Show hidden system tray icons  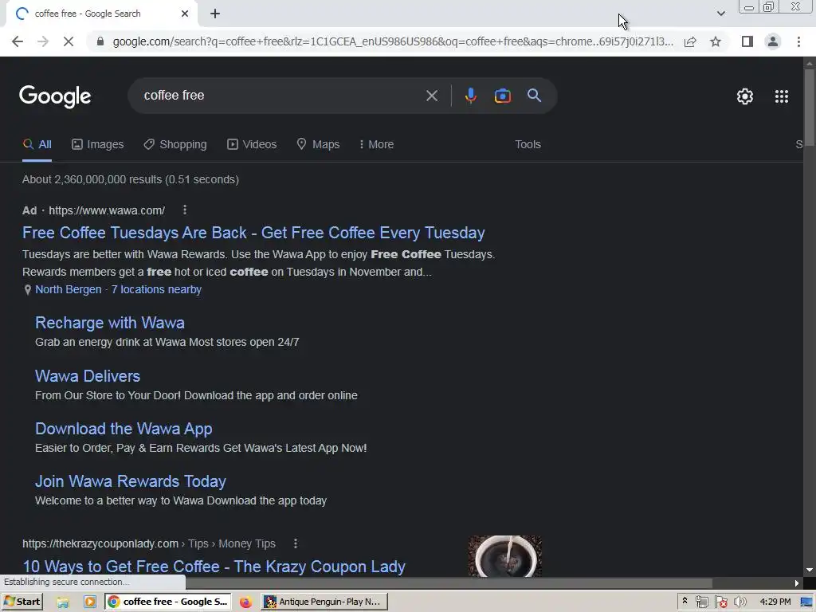[x=685, y=602]
